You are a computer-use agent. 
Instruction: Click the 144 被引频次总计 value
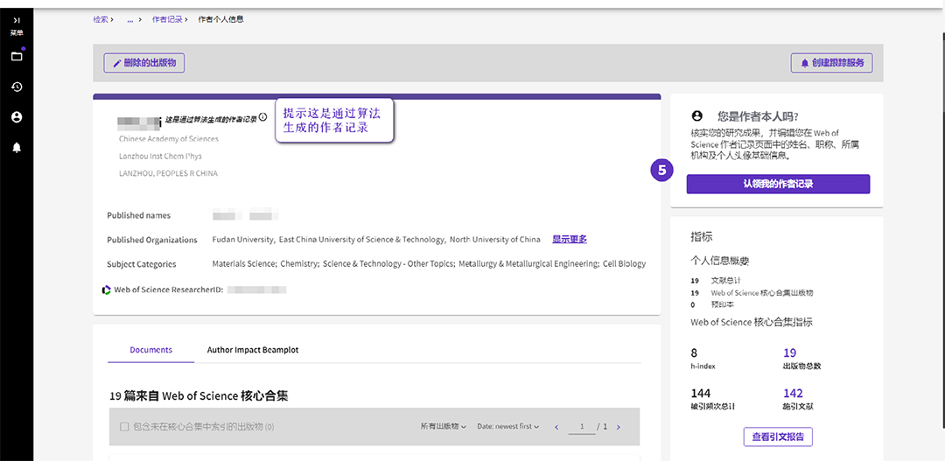[x=700, y=394]
